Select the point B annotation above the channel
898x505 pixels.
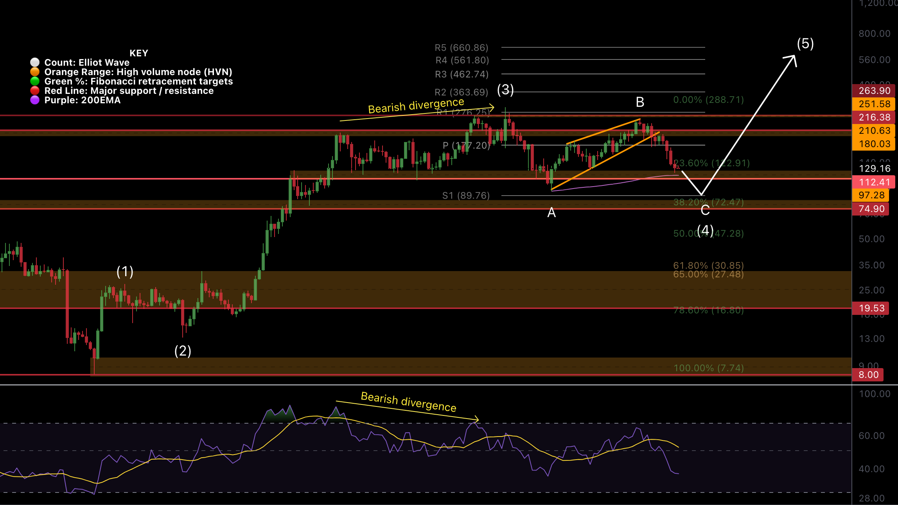click(x=639, y=102)
